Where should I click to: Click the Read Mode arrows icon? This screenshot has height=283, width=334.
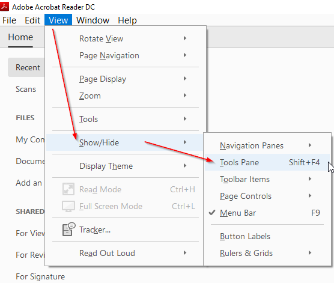pos(68,189)
